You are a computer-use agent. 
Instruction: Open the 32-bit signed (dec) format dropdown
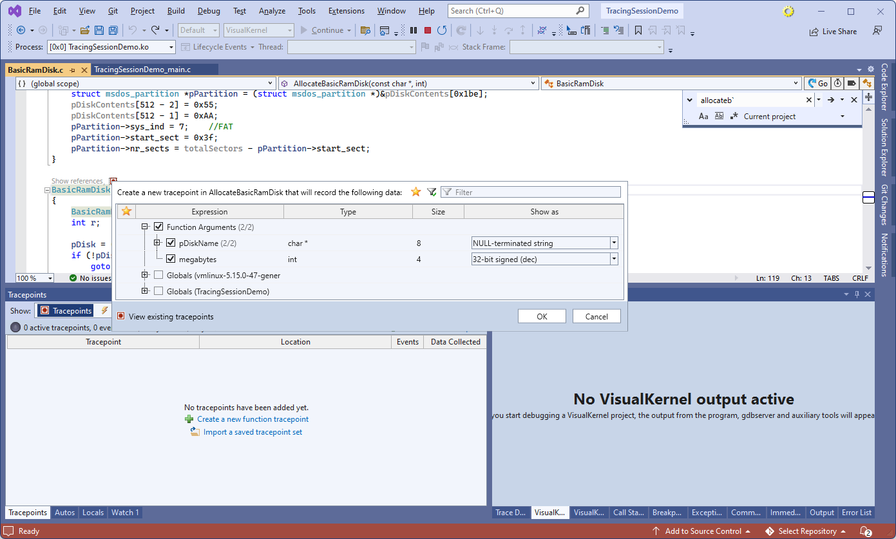coord(614,260)
